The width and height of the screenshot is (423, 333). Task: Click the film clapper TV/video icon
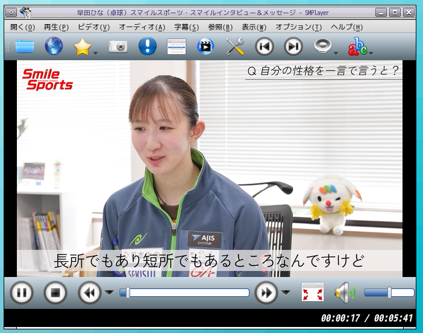205,46
